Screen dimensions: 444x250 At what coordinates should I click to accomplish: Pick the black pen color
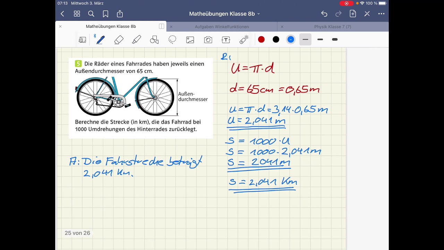pos(276,40)
